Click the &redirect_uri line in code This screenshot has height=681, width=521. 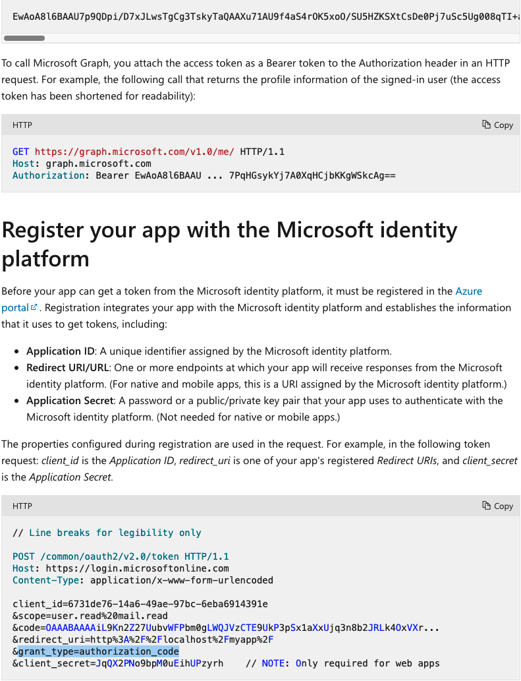(143, 639)
